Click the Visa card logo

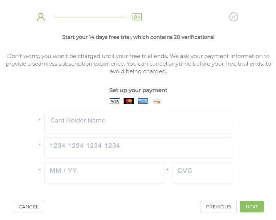pos(115,101)
